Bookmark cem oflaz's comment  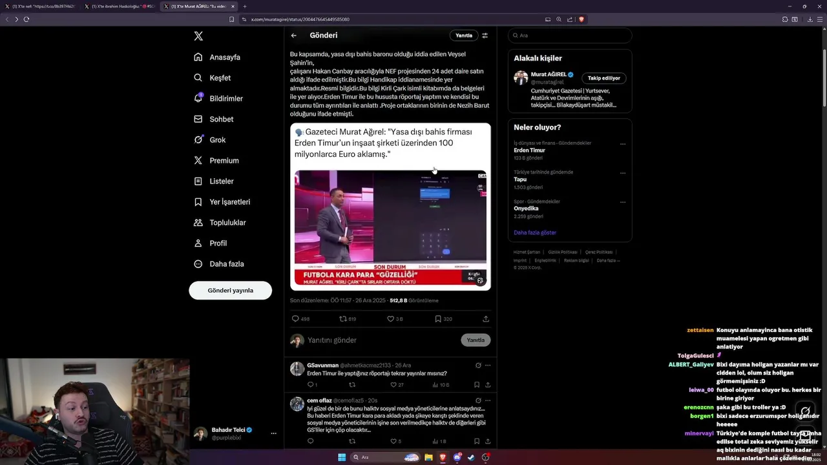click(477, 442)
